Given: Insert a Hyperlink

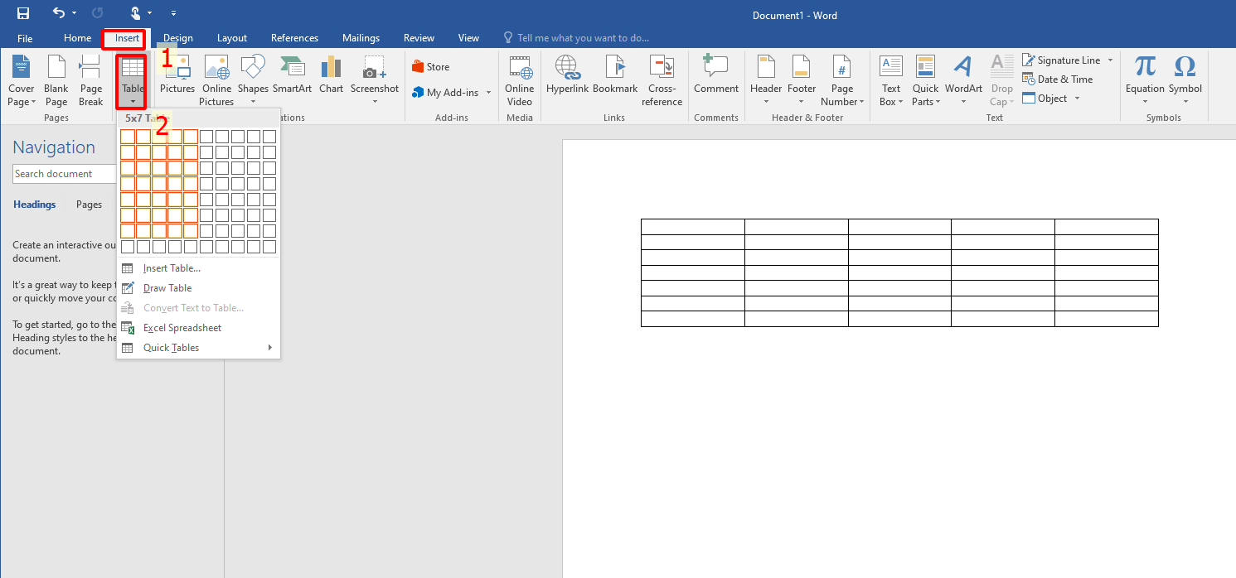Looking at the screenshot, I should point(566,75).
